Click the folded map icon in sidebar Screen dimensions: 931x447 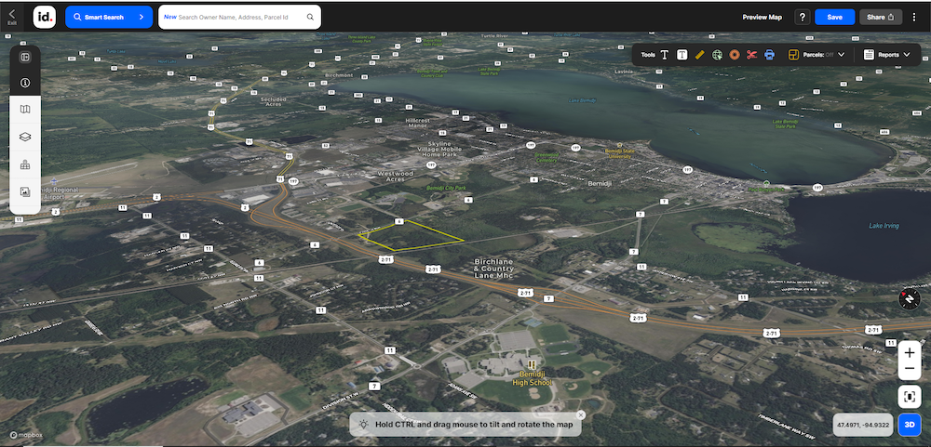pyautogui.click(x=25, y=110)
